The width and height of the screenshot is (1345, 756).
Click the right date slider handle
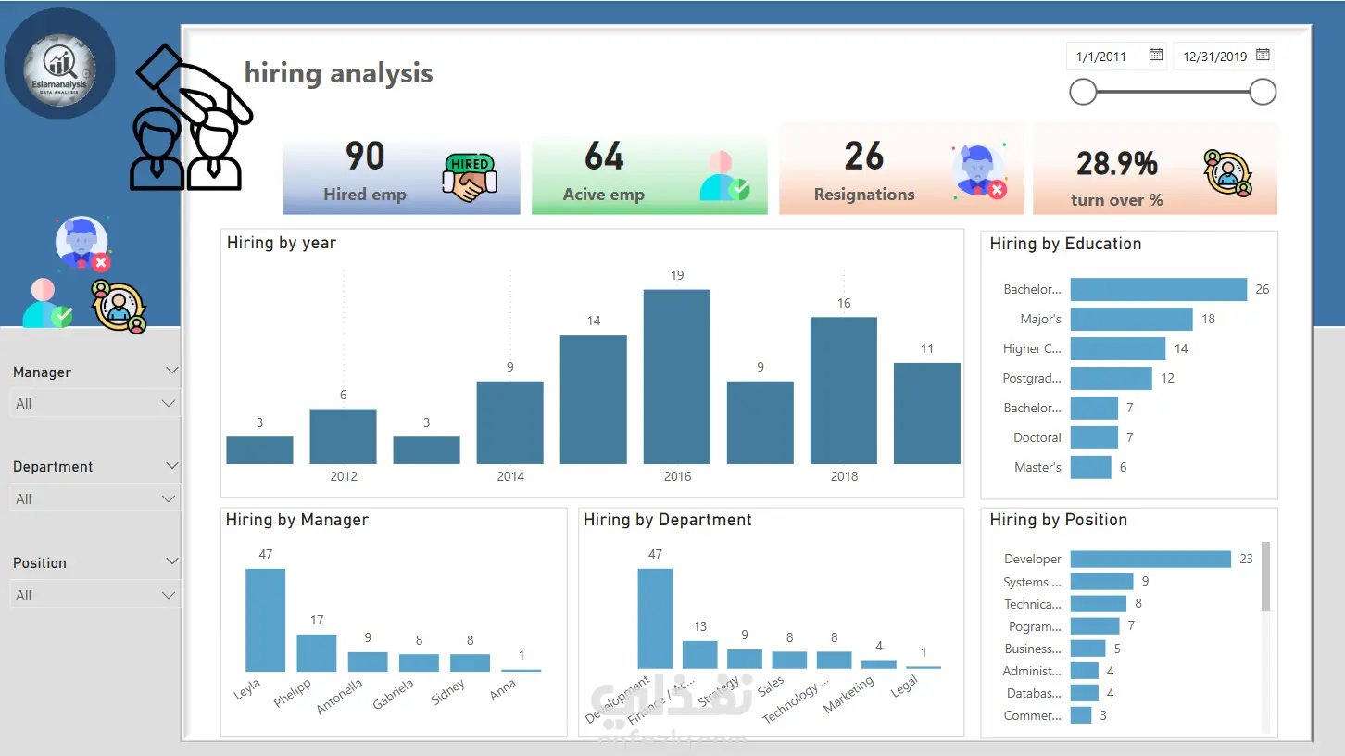pyautogui.click(x=1263, y=92)
